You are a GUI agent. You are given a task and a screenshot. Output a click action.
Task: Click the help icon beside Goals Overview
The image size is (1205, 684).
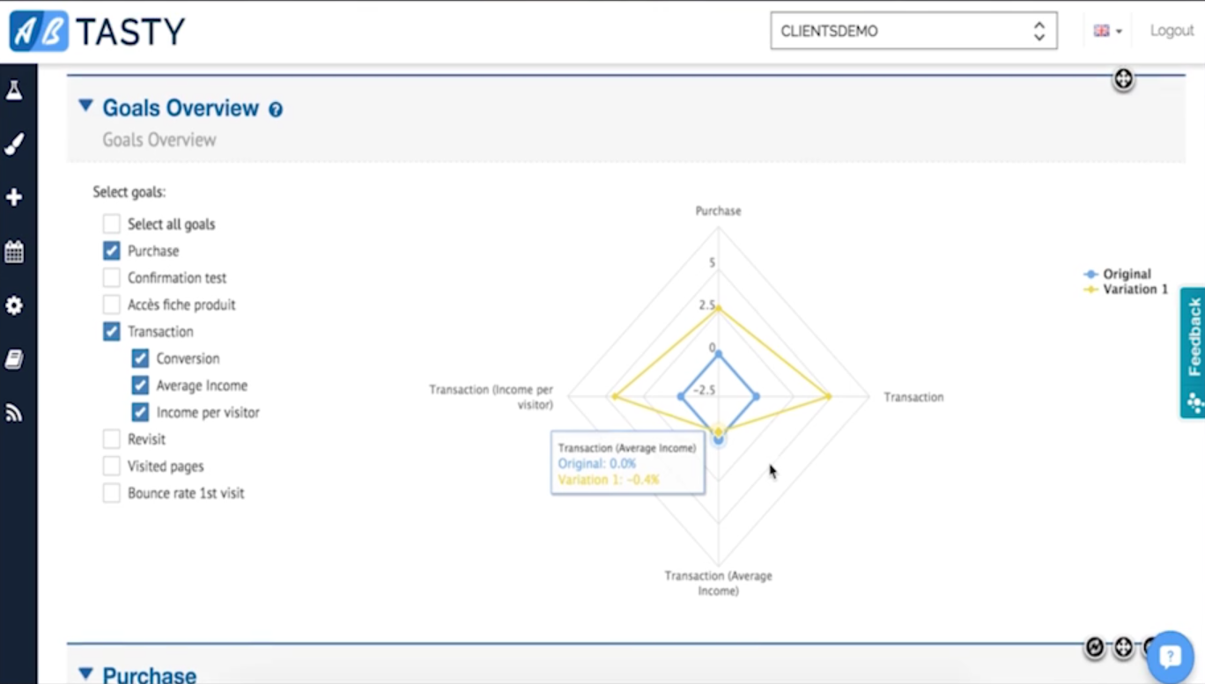tap(276, 110)
